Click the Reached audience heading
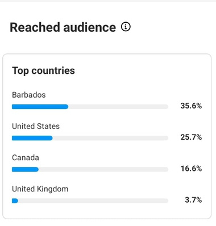 tap(63, 27)
